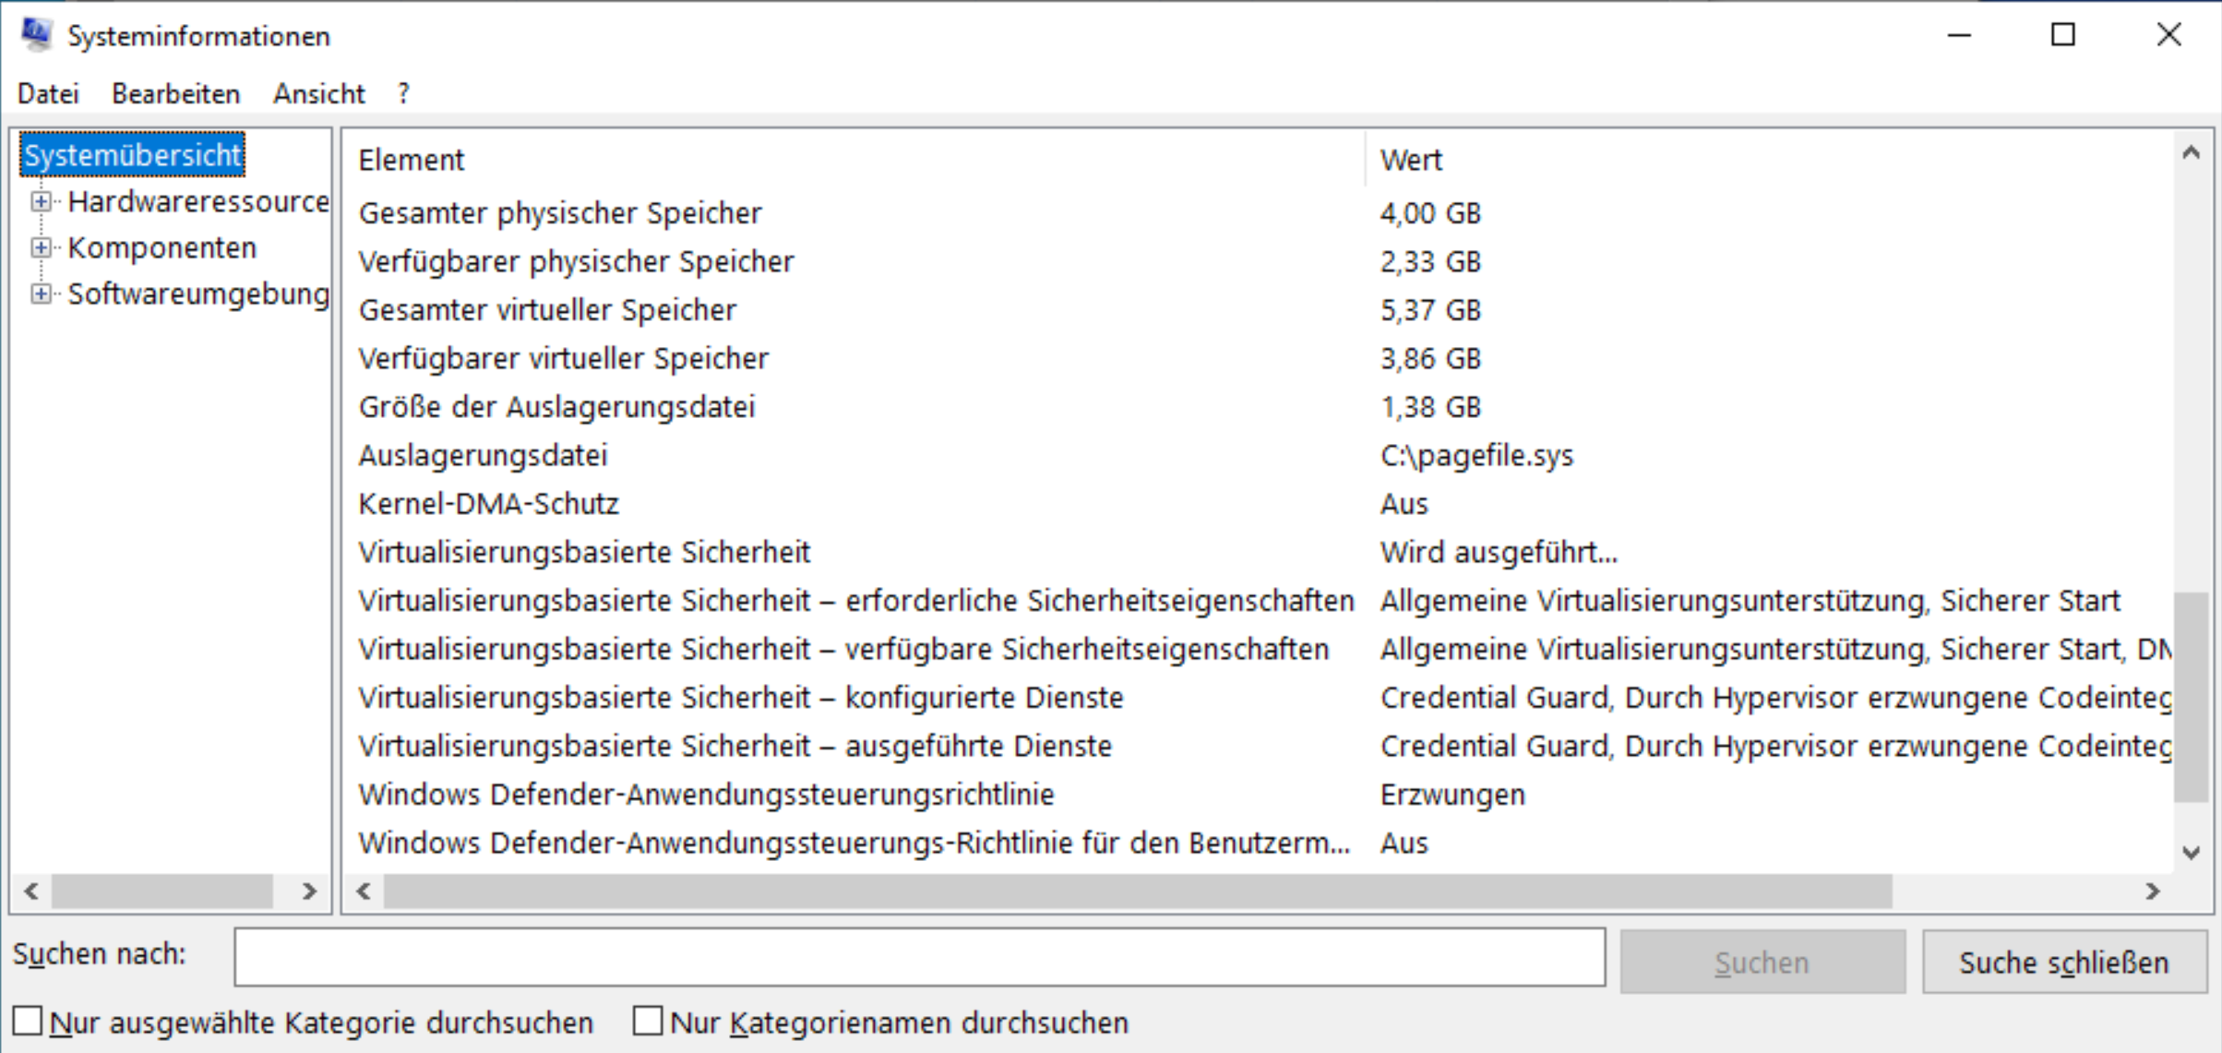Viewport: 2222px width, 1053px height.
Task: Open the ? help menu
Action: coord(403,93)
